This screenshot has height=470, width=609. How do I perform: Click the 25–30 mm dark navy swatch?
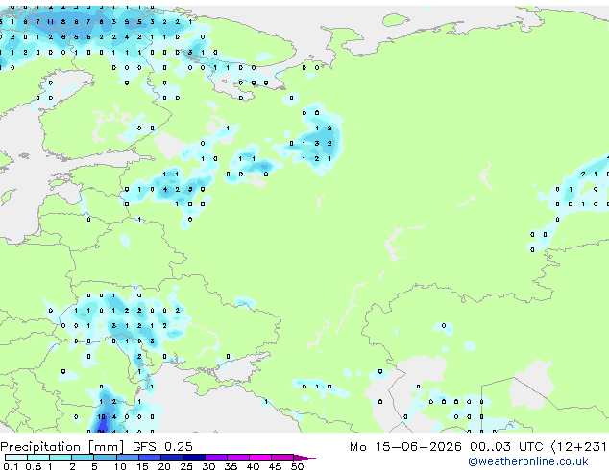(193, 458)
